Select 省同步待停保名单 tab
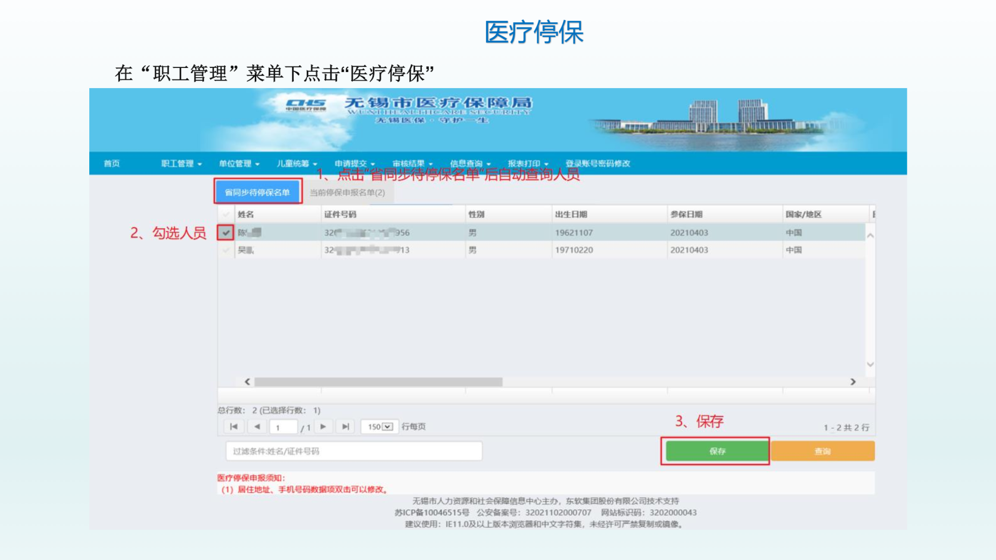This screenshot has width=996, height=560. point(257,192)
